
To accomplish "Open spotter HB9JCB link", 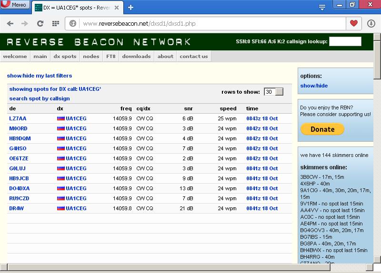I will pyautogui.click(x=19, y=178).
